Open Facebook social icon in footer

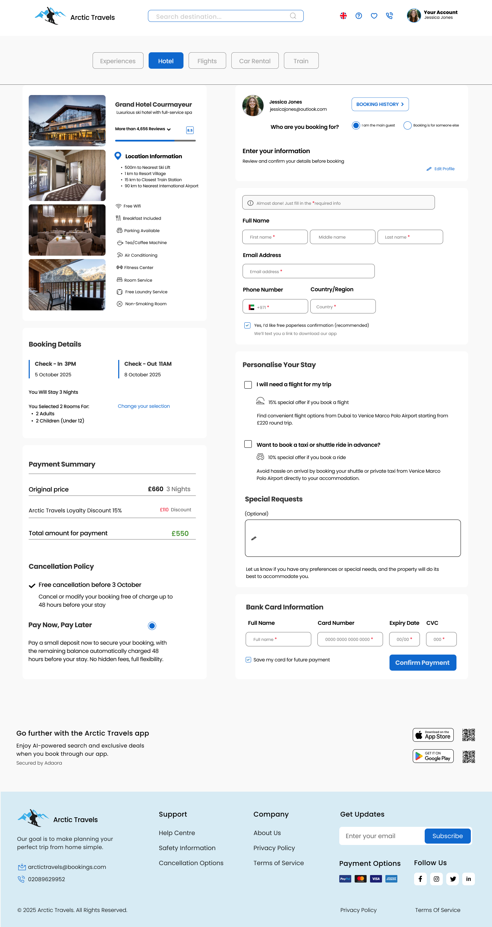420,878
